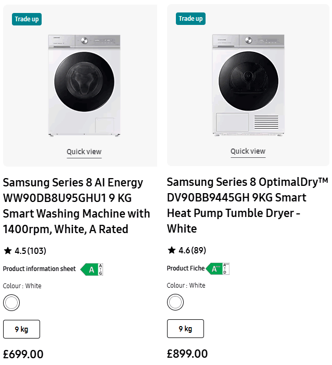This screenshot has width=332, height=365.
Task: Open the Samsung Series 8 AI Energy washing machine title
Action: pyautogui.click(x=76, y=206)
